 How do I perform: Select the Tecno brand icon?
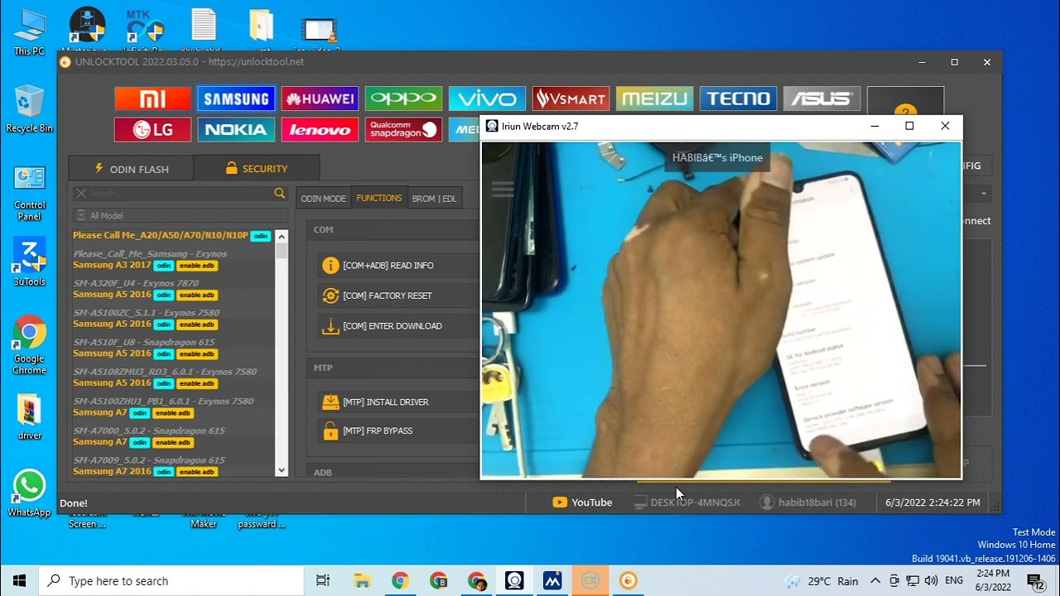tap(738, 99)
